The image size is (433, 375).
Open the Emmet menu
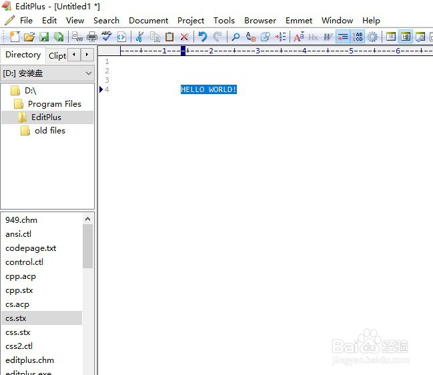pyautogui.click(x=299, y=21)
